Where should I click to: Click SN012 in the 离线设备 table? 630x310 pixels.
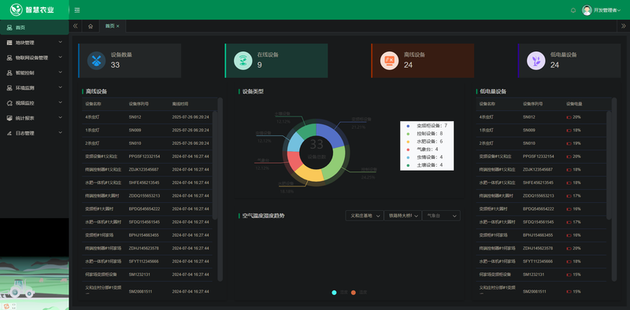(135, 117)
